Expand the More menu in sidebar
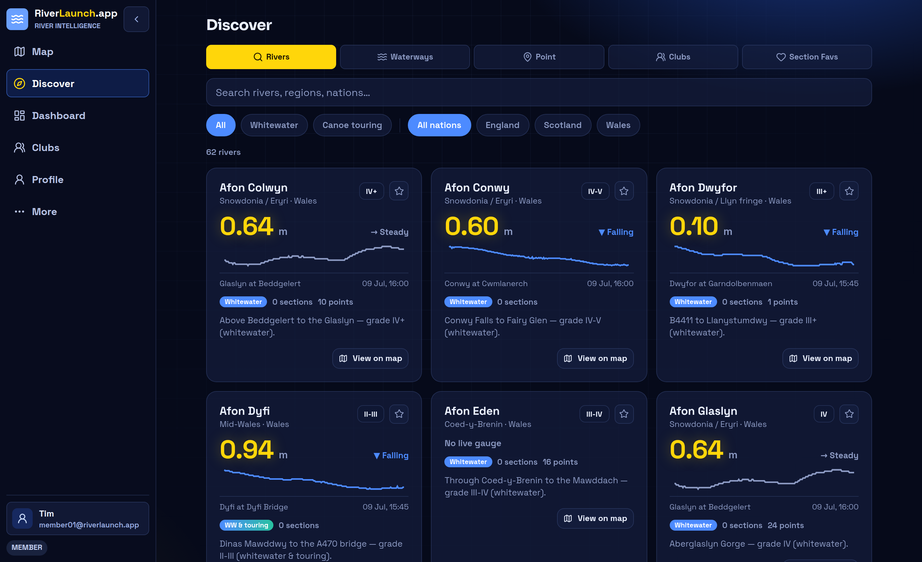The image size is (922, 562). (77, 212)
